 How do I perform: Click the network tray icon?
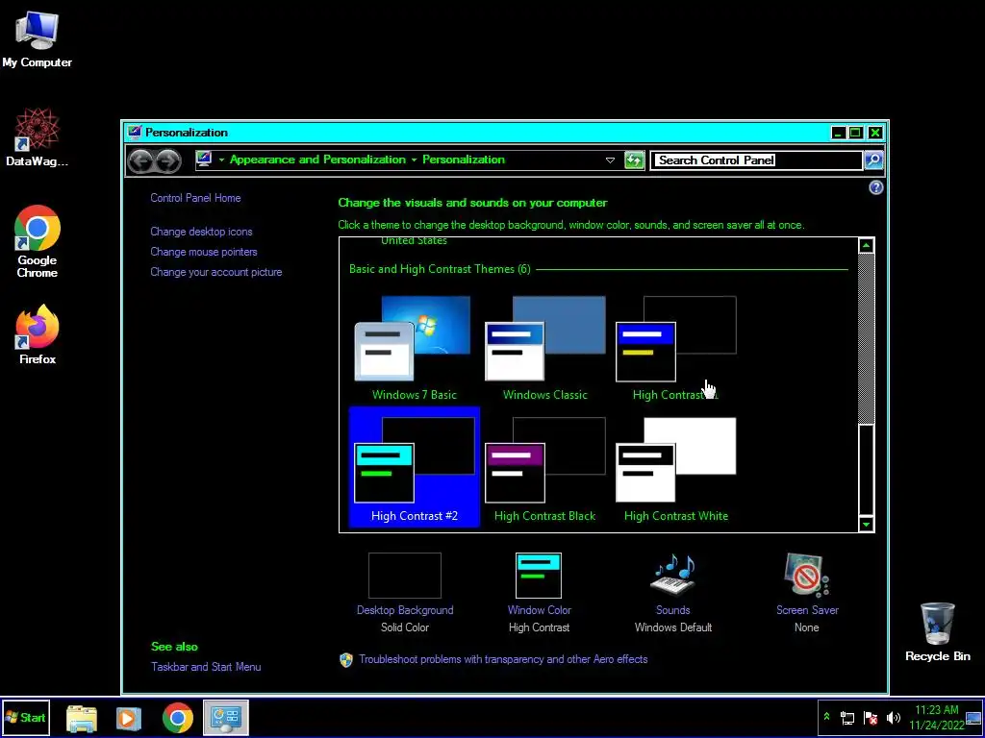click(847, 718)
